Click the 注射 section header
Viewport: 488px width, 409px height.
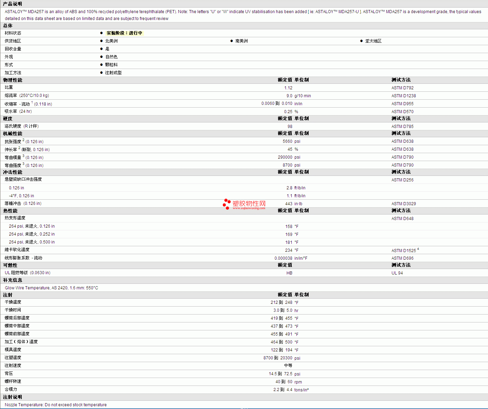click(x=8, y=295)
